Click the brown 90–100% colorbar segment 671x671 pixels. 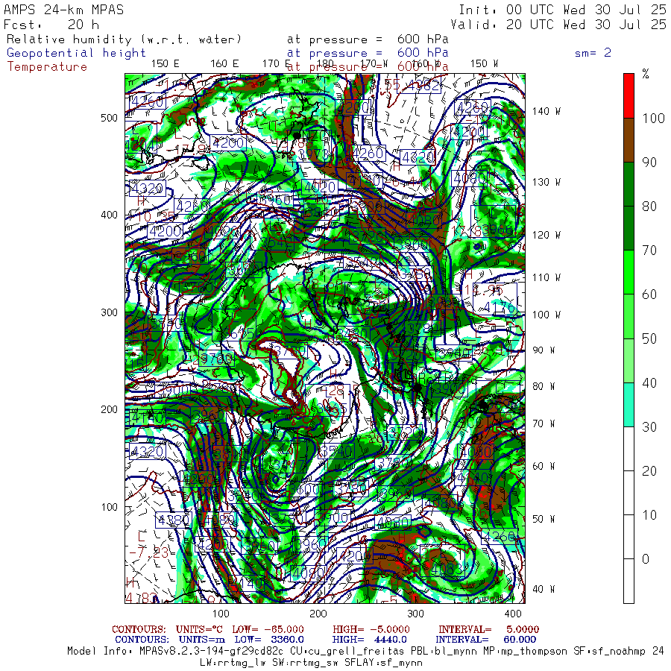click(x=629, y=140)
